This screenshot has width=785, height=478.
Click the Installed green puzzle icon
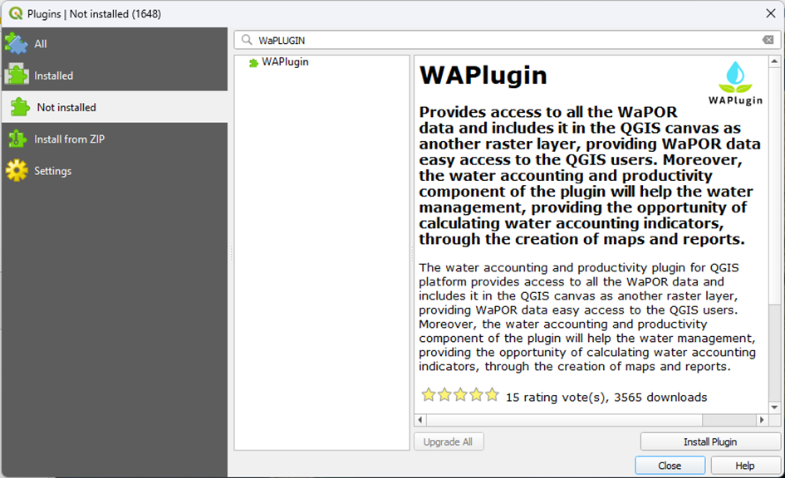pos(17,75)
